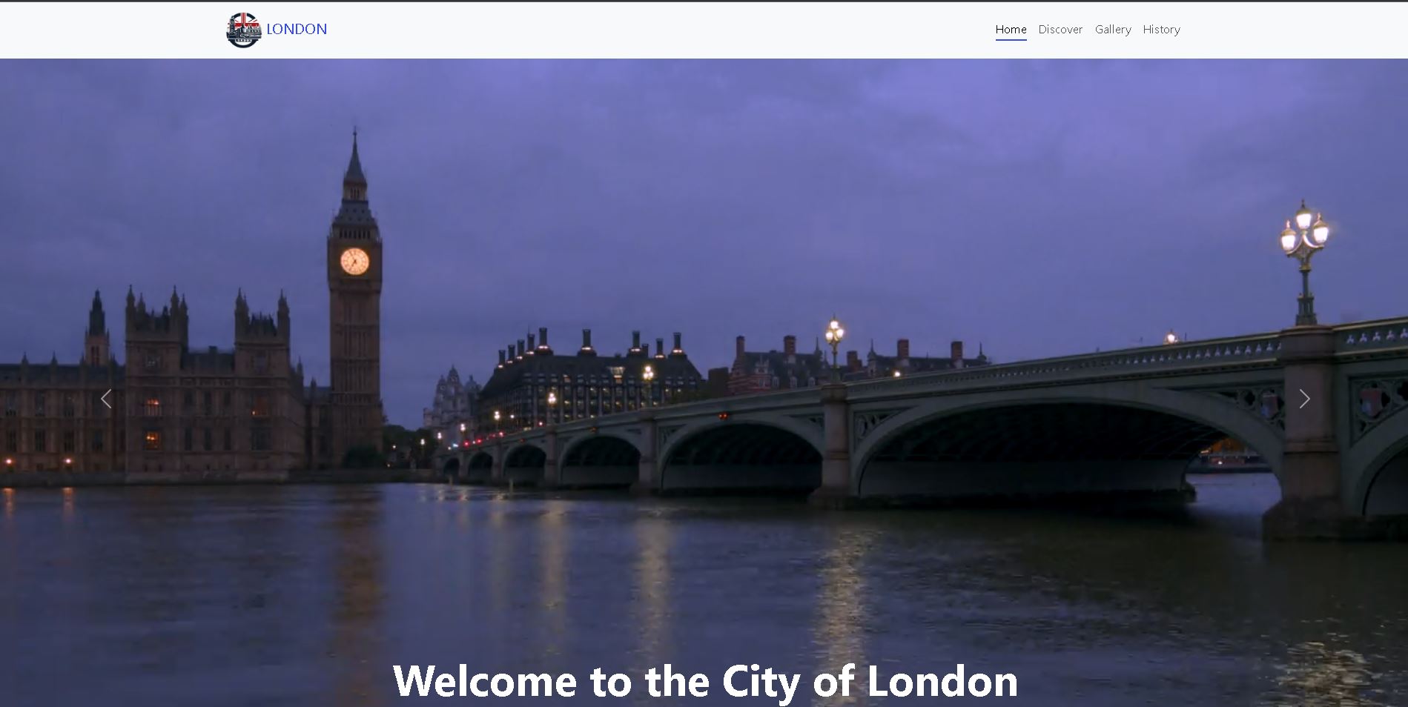
Task: Click the London Union Jack logo icon
Action: (243, 30)
